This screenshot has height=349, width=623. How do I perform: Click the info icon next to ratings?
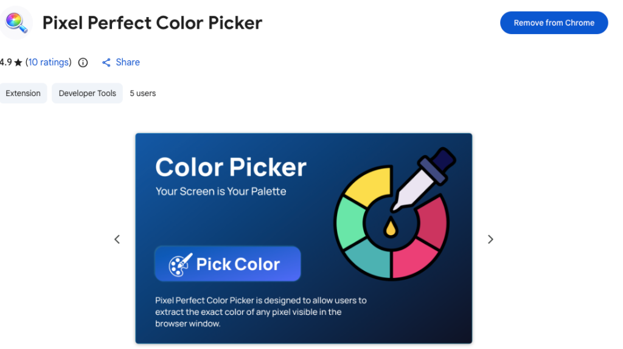click(x=83, y=63)
